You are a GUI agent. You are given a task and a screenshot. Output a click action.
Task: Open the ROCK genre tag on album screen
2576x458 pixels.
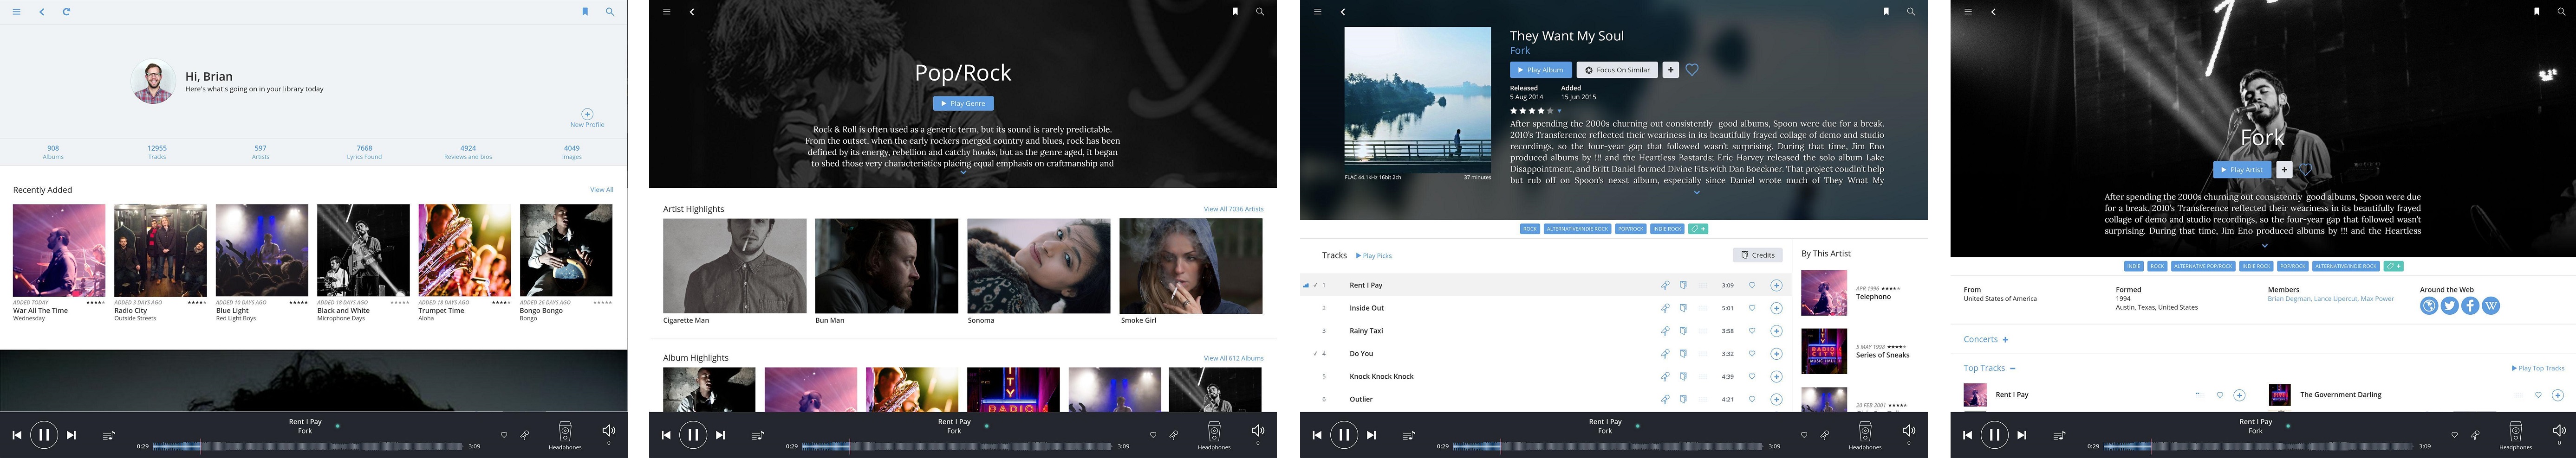[1530, 229]
